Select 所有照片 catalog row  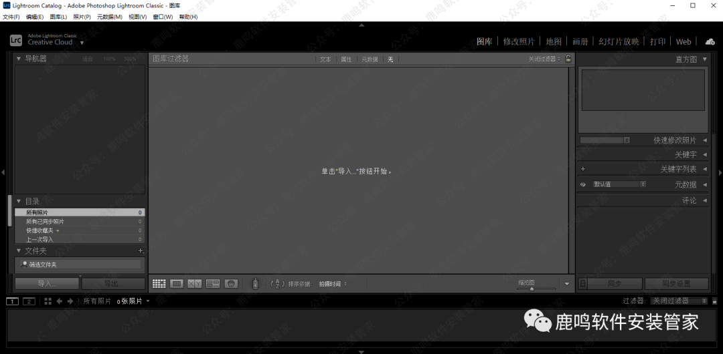pyautogui.click(x=80, y=212)
